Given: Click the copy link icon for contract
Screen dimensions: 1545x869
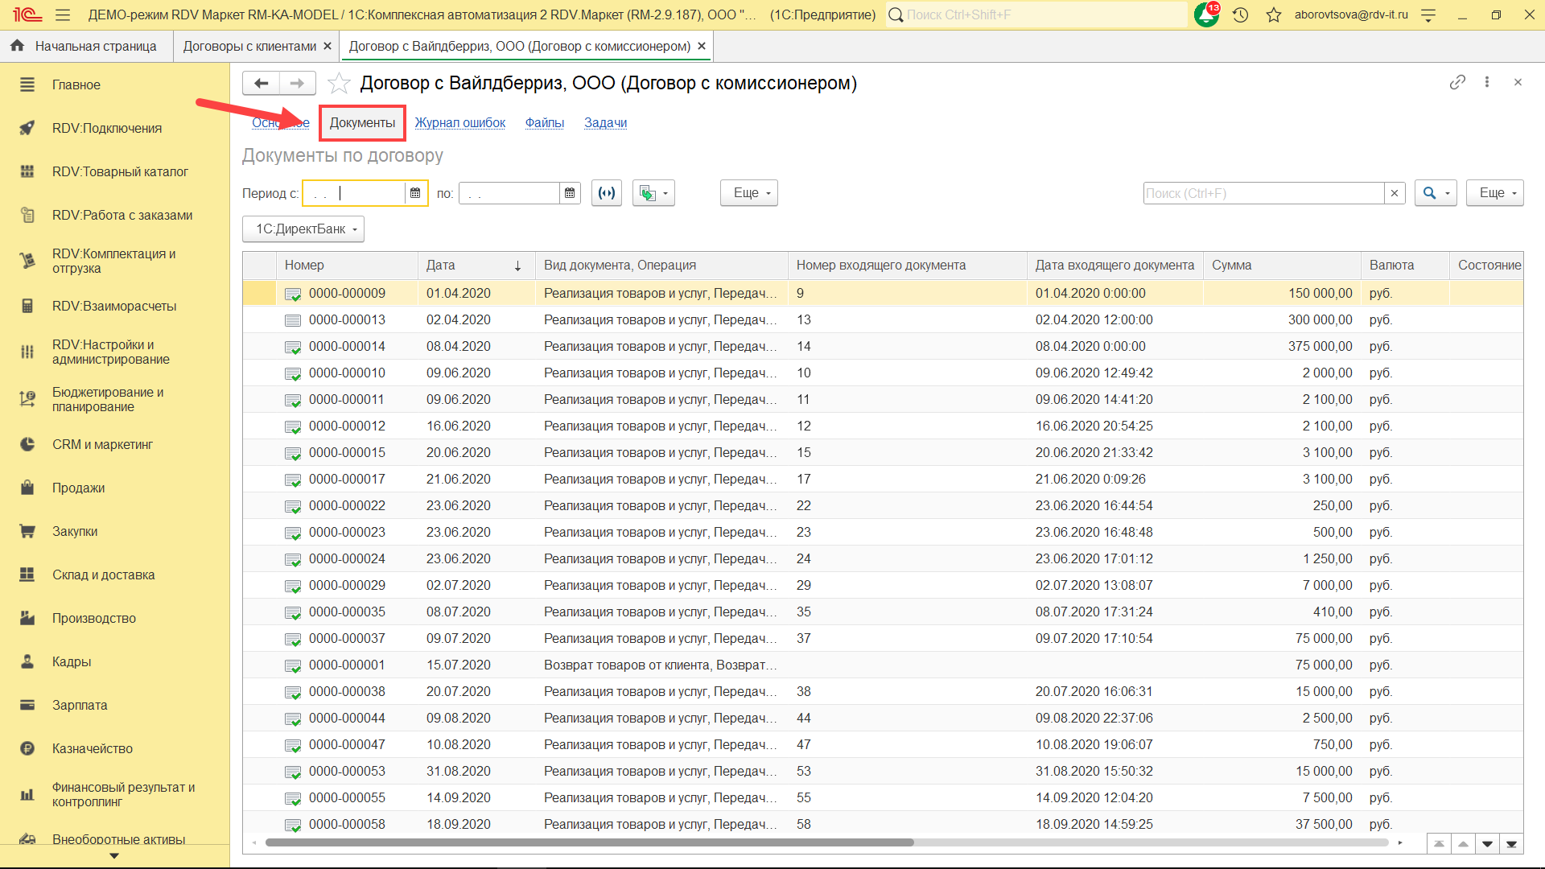Looking at the screenshot, I should click(x=1457, y=82).
